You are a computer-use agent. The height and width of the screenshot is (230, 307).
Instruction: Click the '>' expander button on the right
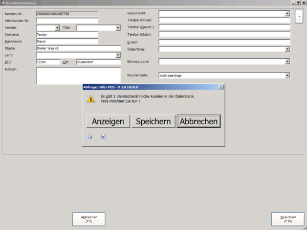tap(299, 17)
